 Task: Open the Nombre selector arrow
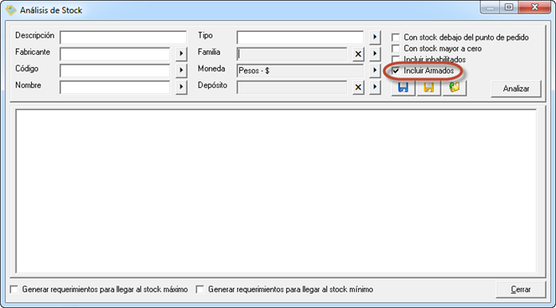[181, 87]
